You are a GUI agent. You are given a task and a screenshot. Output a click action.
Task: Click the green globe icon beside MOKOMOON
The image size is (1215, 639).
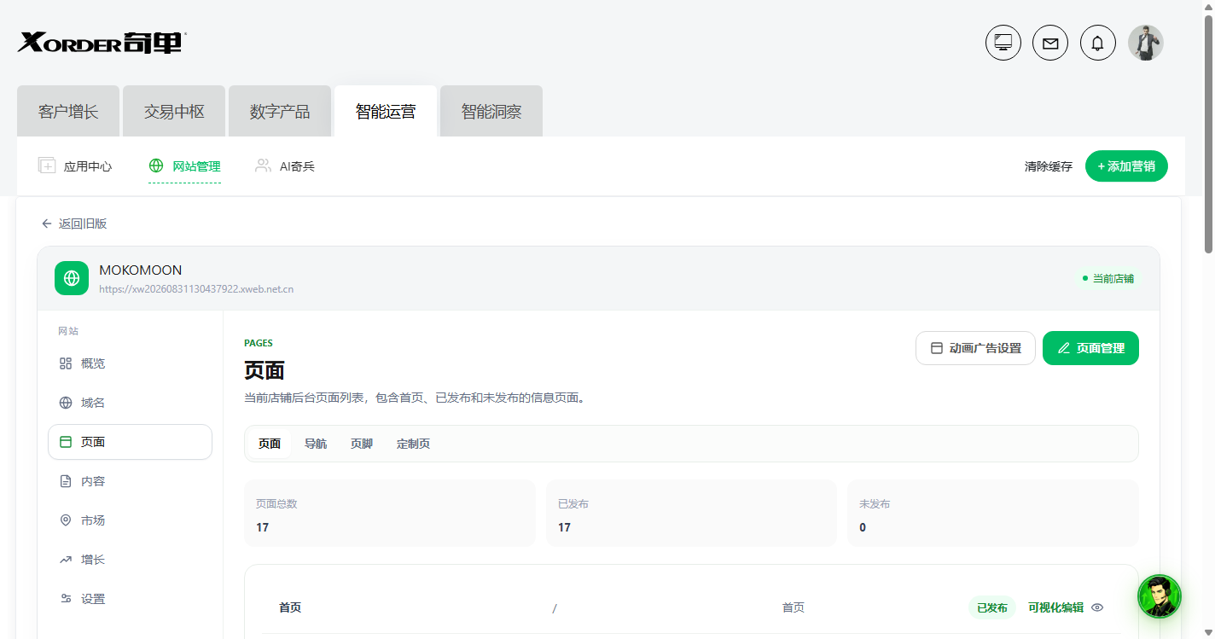click(72, 278)
